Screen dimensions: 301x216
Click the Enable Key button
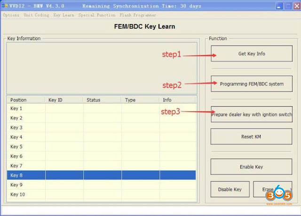point(251,167)
